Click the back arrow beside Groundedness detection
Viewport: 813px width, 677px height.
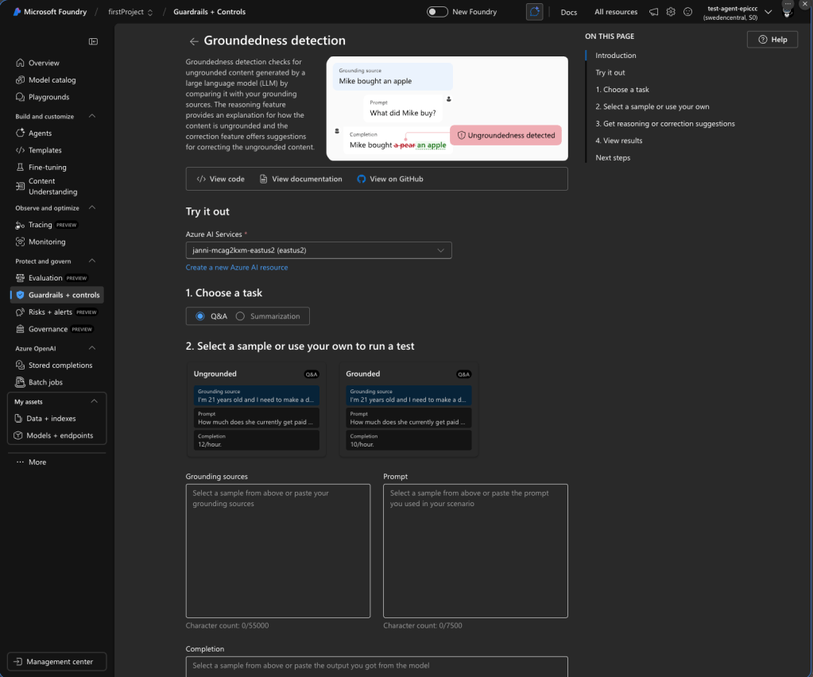click(x=194, y=41)
